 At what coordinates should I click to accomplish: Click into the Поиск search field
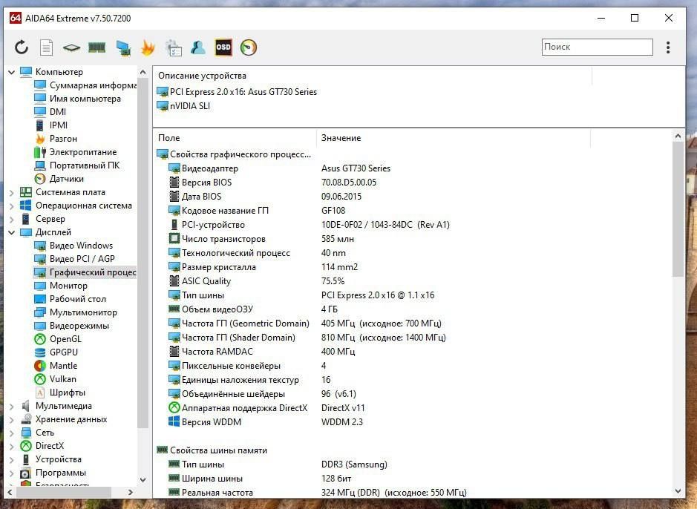coord(597,47)
